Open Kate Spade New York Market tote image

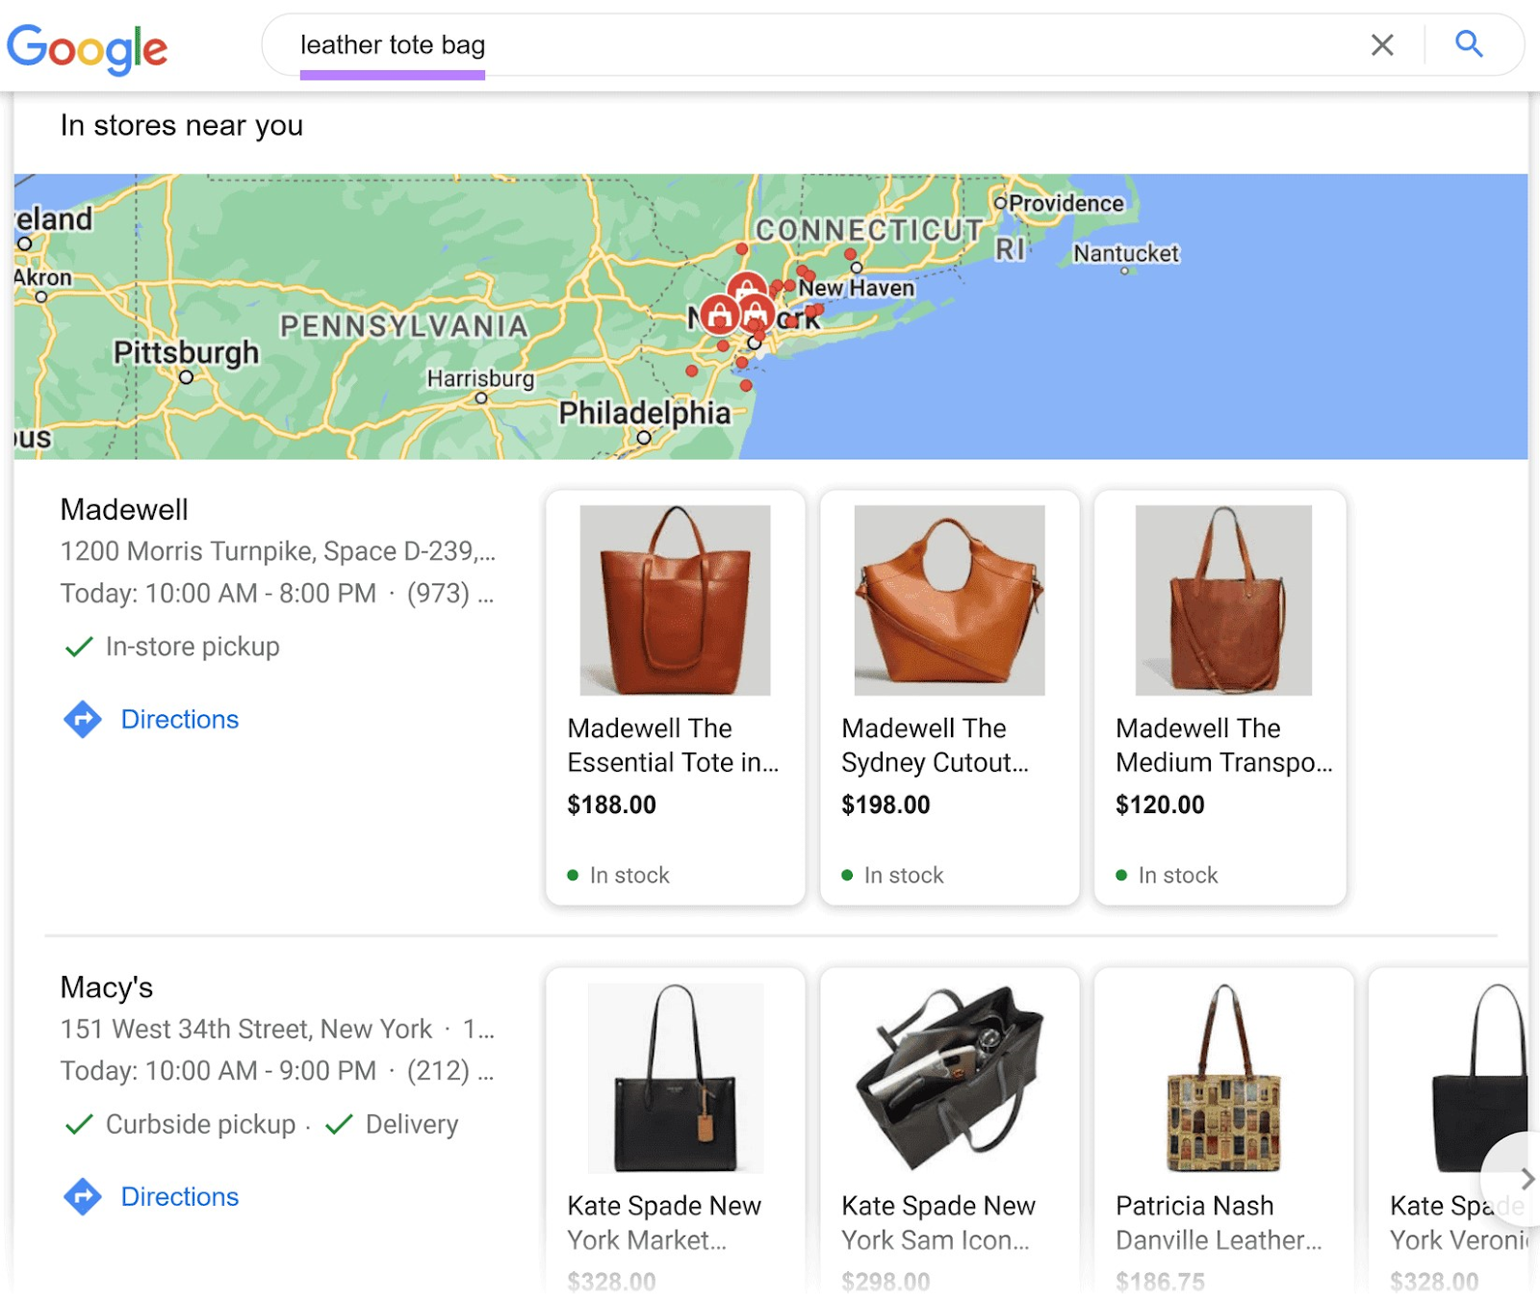[675, 1078]
